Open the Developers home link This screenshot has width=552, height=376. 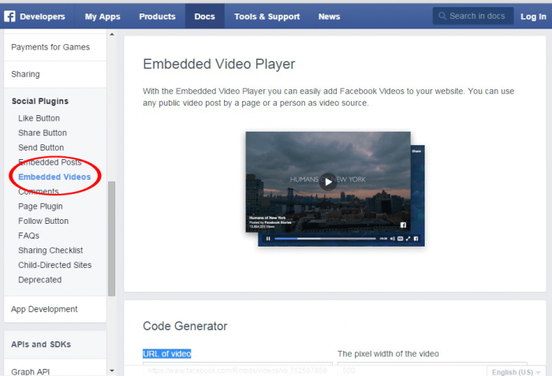(43, 17)
